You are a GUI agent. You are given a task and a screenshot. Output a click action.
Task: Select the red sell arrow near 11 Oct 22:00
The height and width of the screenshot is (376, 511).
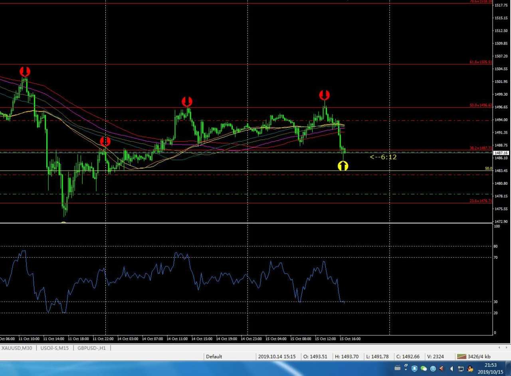coord(105,141)
